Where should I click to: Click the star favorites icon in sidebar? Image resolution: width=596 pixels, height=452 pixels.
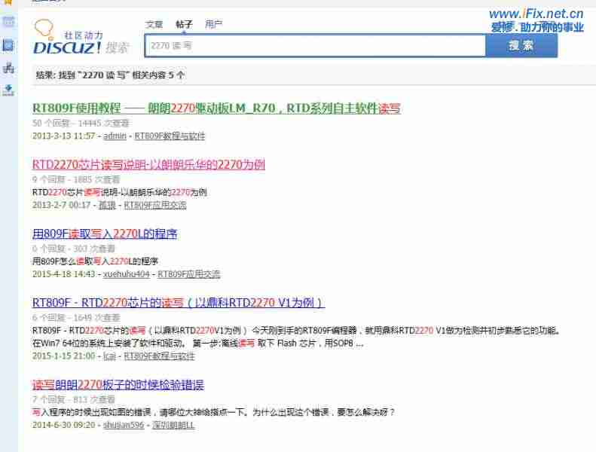click(x=8, y=2)
